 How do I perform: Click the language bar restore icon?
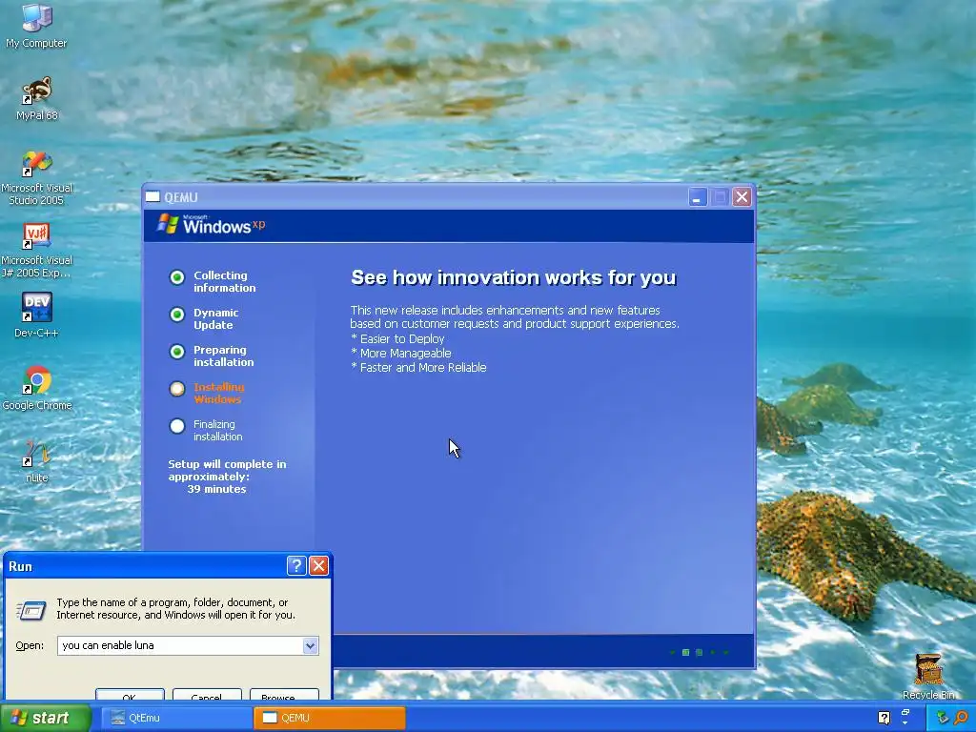pos(905,712)
